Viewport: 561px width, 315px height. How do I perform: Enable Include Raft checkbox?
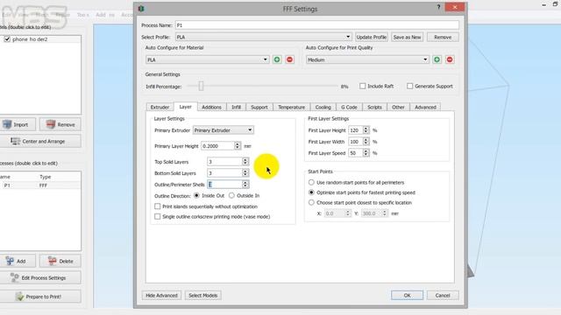(x=362, y=86)
